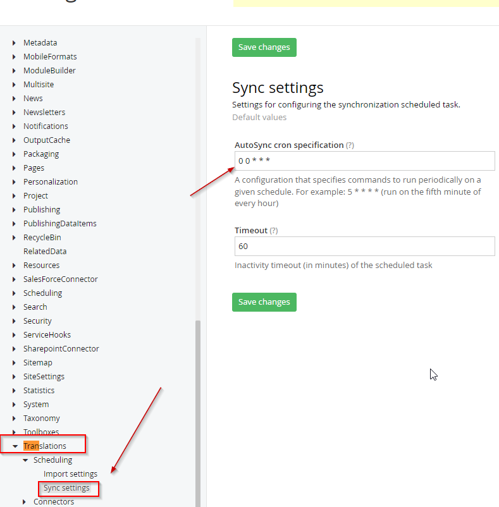
Task: Show help tooltip for Timeout
Action: tap(274, 231)
